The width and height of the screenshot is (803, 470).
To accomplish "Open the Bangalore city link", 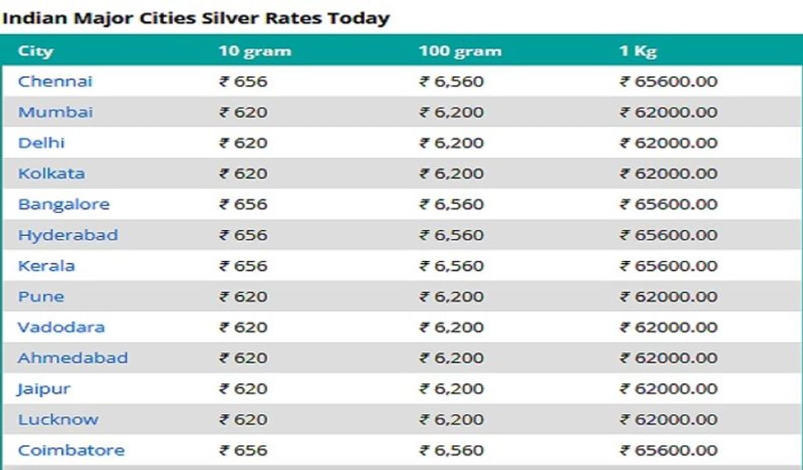I will pos(63,204).
